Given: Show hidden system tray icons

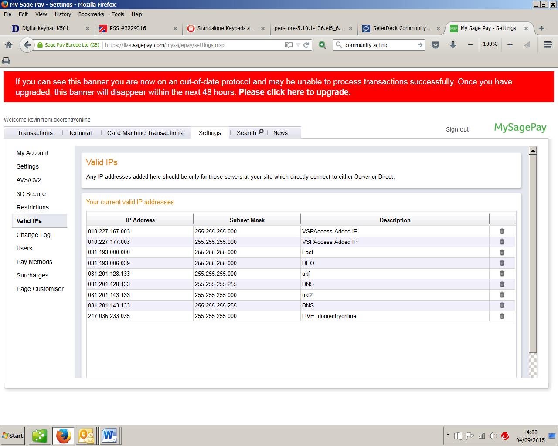Looking at the screenshot, I should [x=448, y=435].
